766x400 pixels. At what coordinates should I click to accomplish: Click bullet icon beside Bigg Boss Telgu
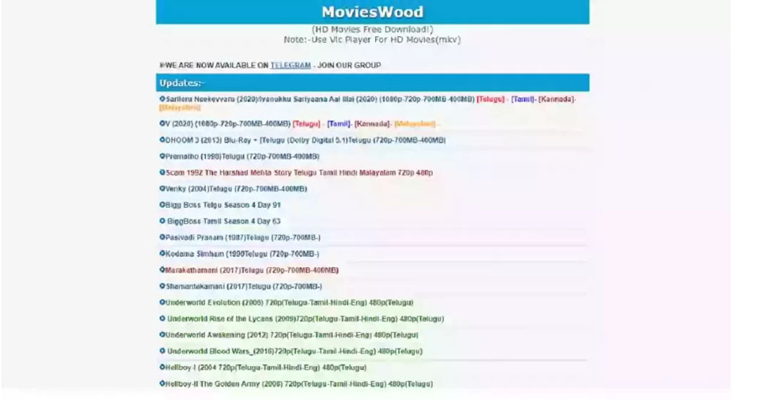click(162, 205)
